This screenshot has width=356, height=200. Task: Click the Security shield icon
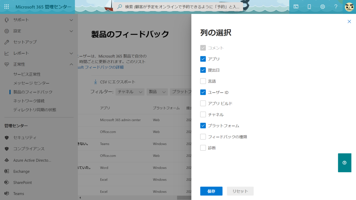[7, 138]
